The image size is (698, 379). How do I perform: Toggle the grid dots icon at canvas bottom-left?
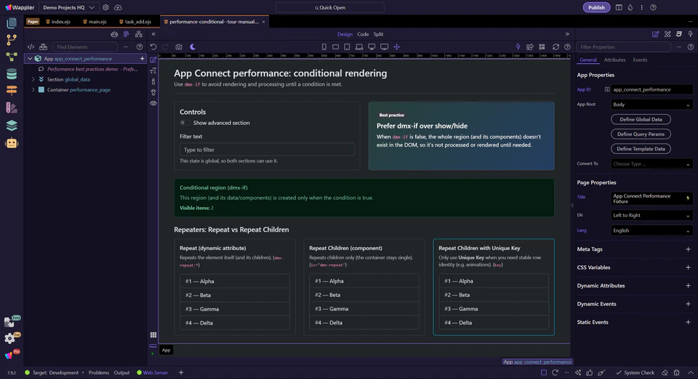tap(153, 335)
